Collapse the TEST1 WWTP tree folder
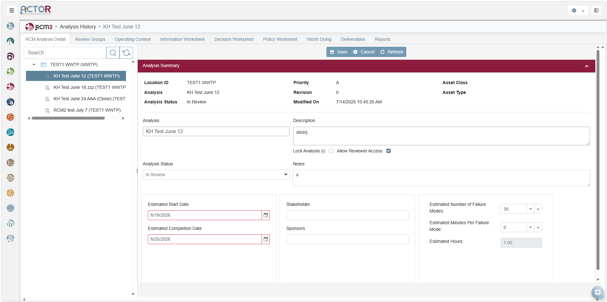The height and width of the screenshot is (302, 607). (x=34, y=65)
